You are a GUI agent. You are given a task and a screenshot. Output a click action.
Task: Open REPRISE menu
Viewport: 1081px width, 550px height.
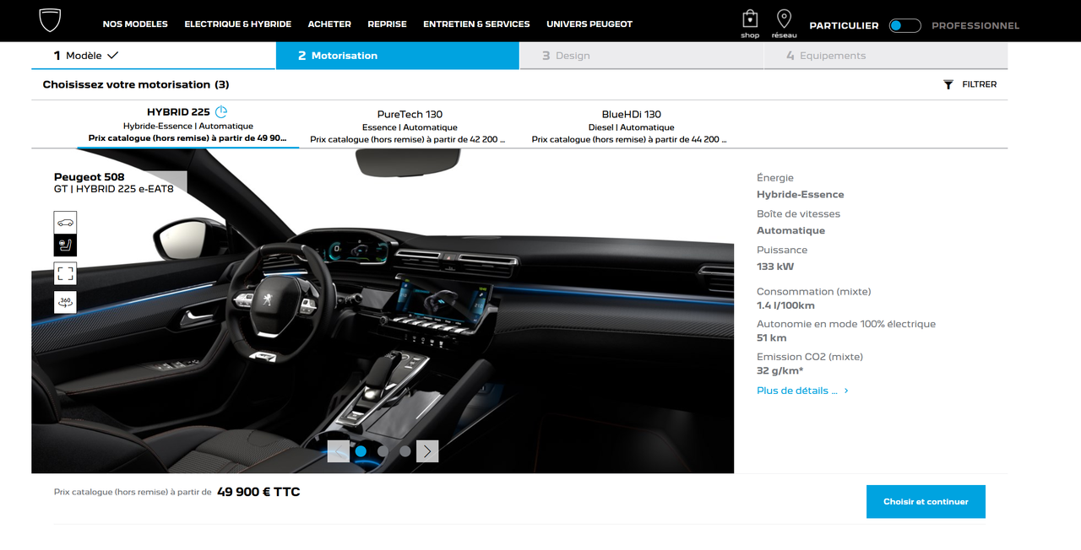click(388, 24)
